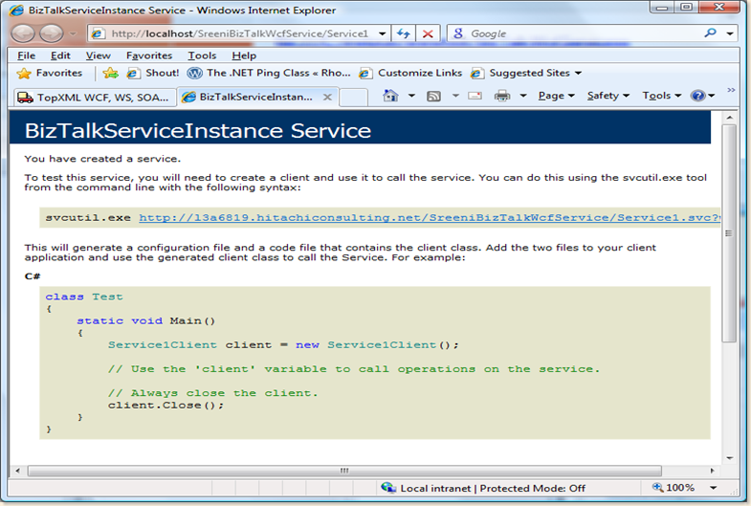The width and height of the screenshot is (751, 506).
Task: Open the Tools menu in menu bar
Action: pos(202,55)
